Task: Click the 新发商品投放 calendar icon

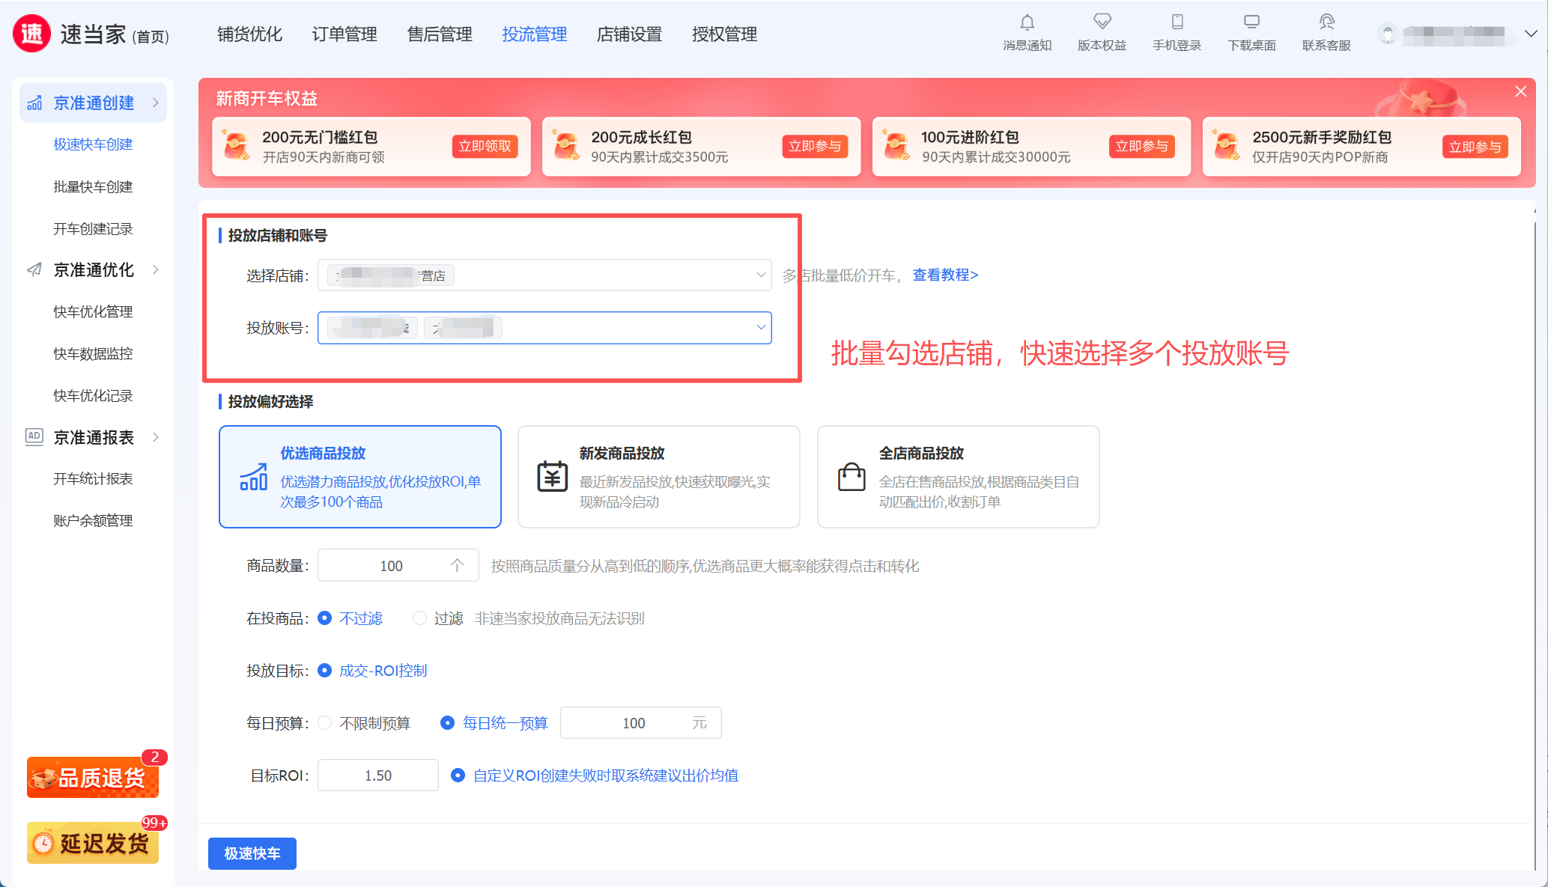Action: (553, 476)
